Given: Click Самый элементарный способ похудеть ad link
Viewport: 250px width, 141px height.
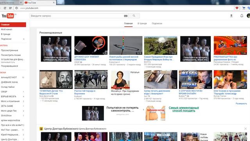Looking at the screenshot, I should click(184, 109).
